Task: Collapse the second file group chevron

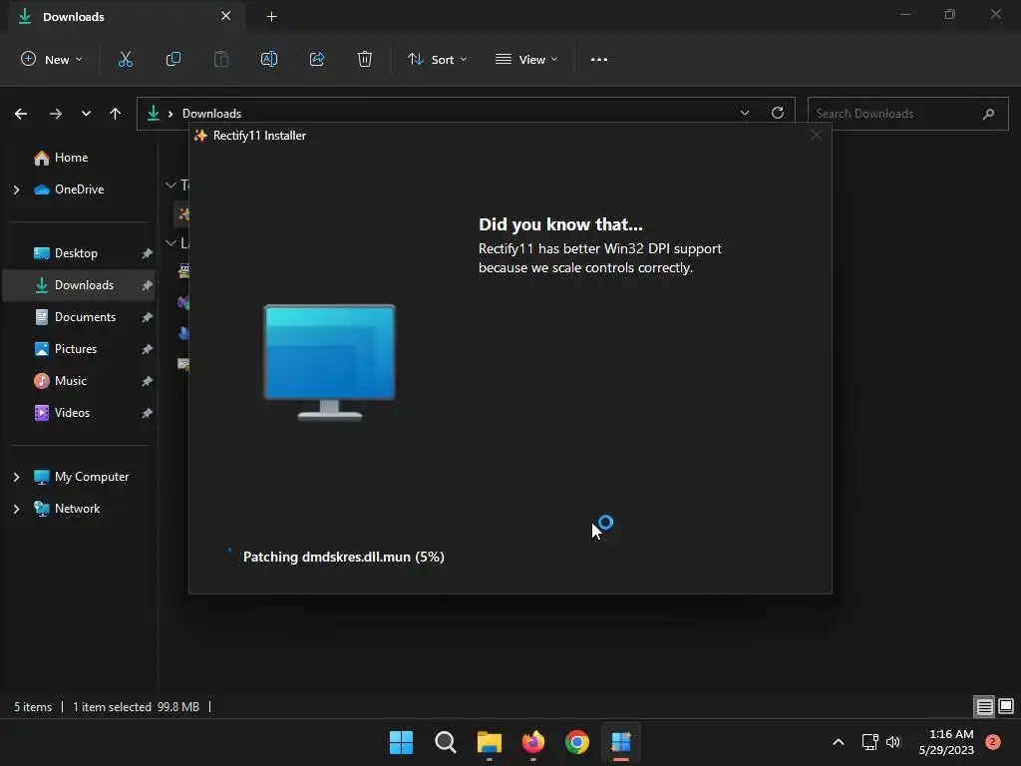Action: tap(170, 243)
